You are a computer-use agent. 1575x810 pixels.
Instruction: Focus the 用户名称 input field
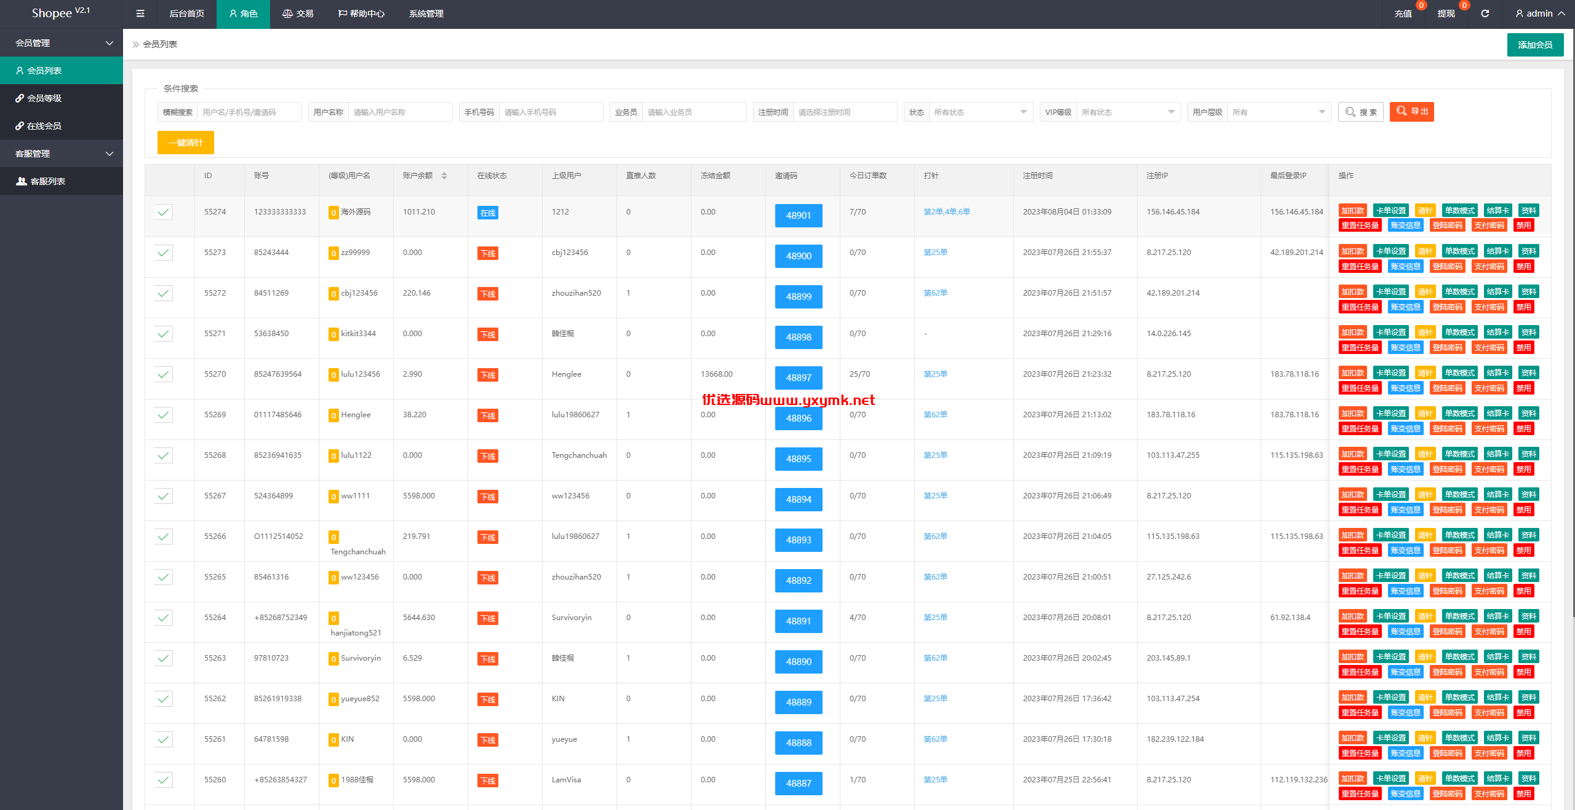[401, 112]
